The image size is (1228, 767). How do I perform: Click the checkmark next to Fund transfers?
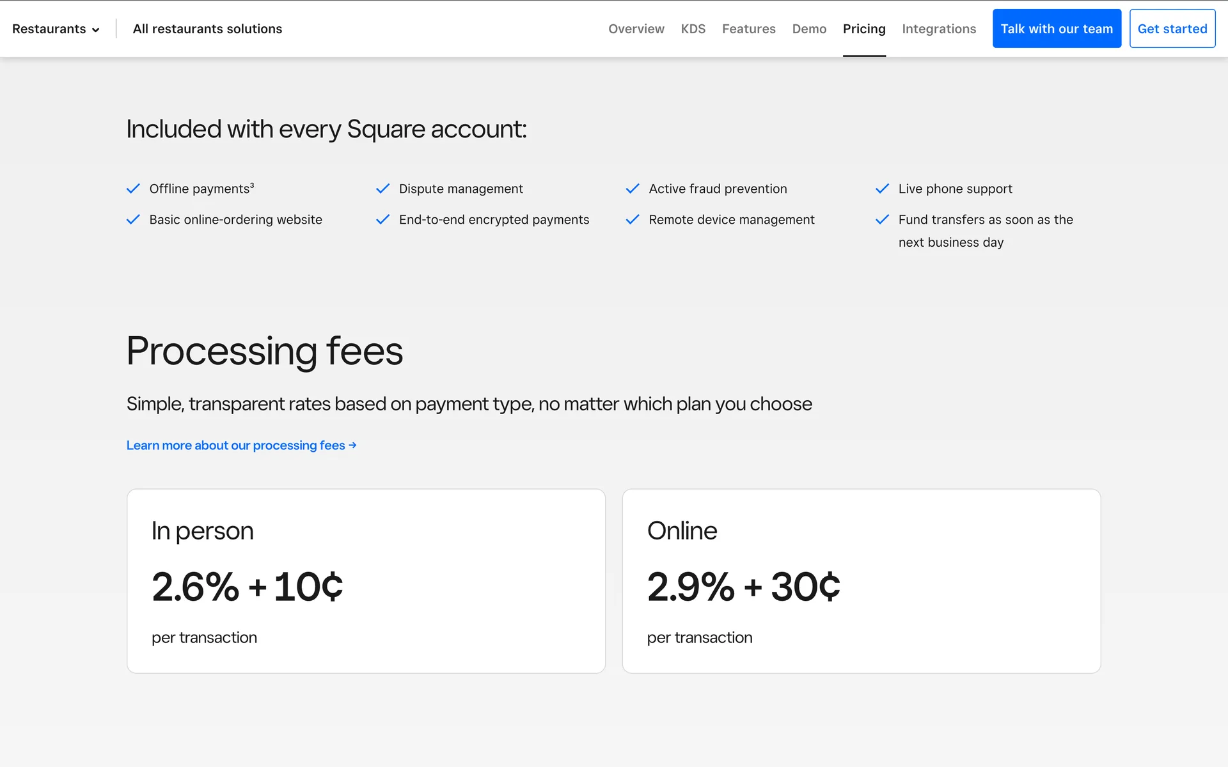tap(882, 219)
